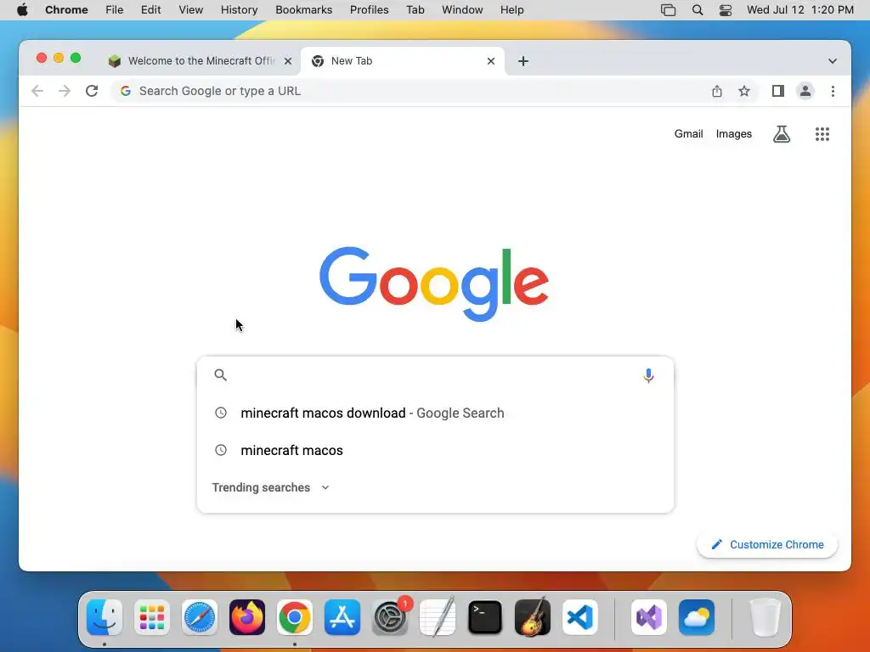Open Visual Studio Code from the Dock
870x652 pixels.
click(x=579, y=617)
